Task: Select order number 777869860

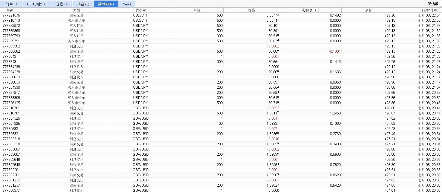Action: point(11,31)
